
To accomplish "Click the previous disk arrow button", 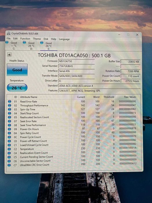I will (9, 55).
